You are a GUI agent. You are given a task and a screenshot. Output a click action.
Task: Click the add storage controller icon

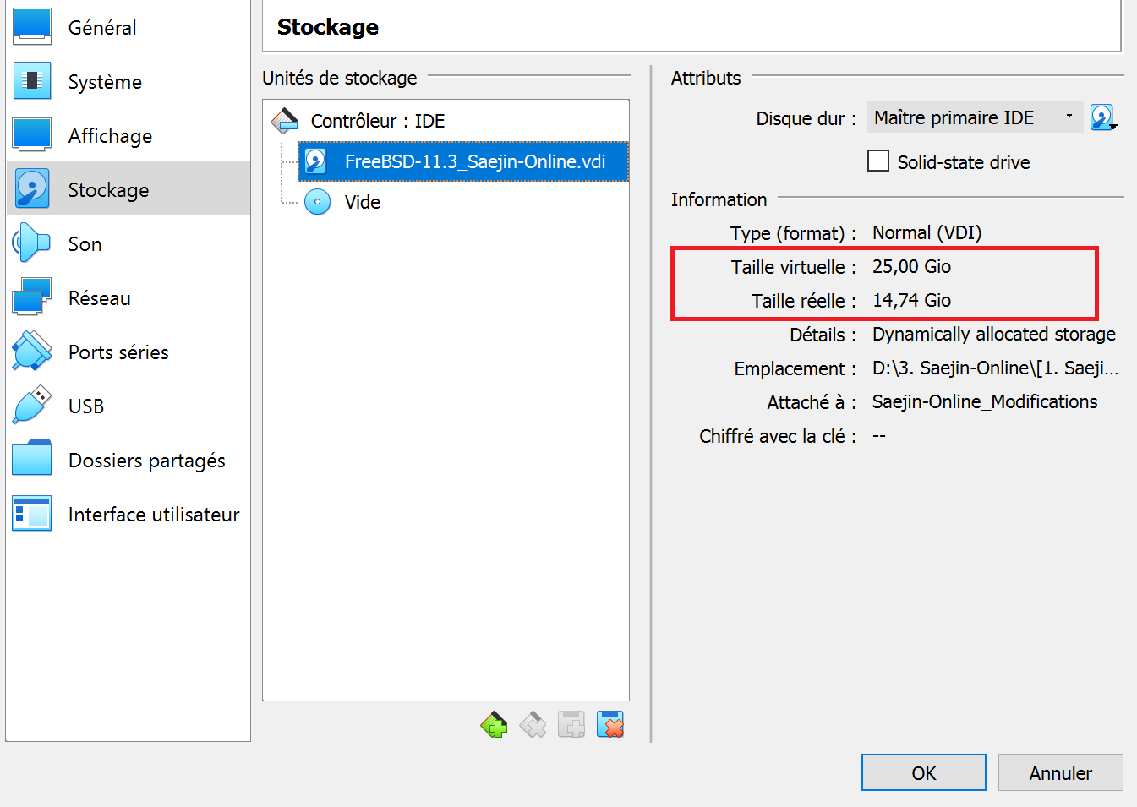click(494, 725)
